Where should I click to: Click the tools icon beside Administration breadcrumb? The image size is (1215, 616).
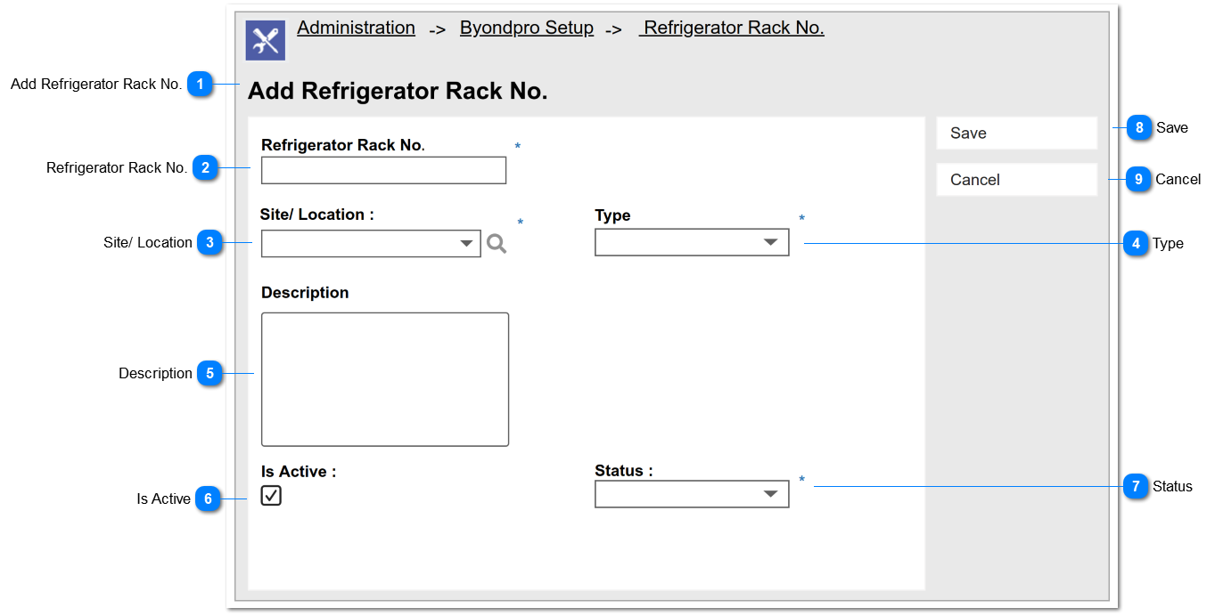[266, 40]
